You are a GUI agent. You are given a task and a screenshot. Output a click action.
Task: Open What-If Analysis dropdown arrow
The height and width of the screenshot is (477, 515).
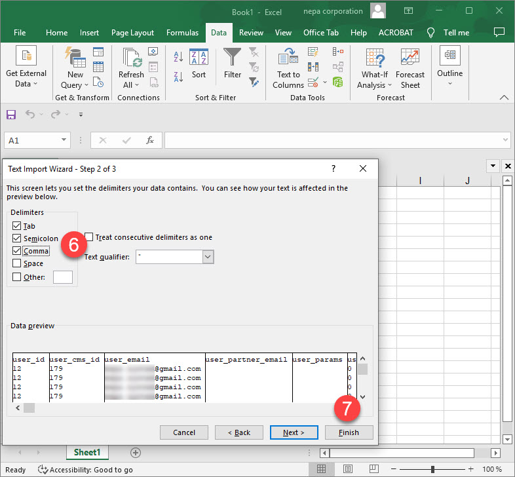click(390, 85)
